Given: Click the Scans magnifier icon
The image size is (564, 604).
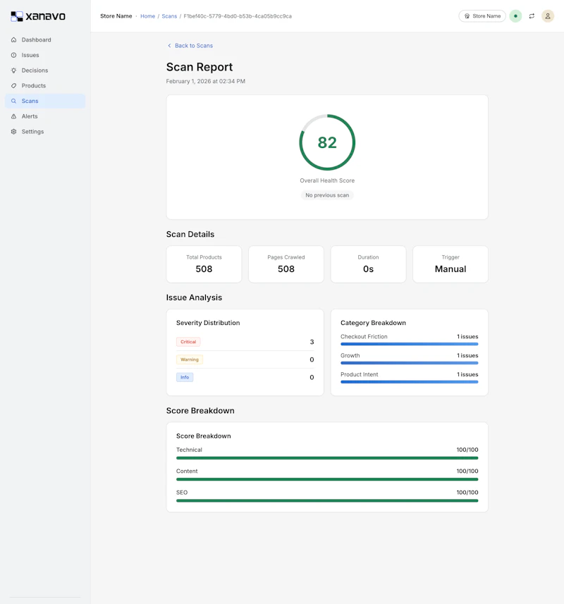Looking at the screenshot, I should click(14, 101).
